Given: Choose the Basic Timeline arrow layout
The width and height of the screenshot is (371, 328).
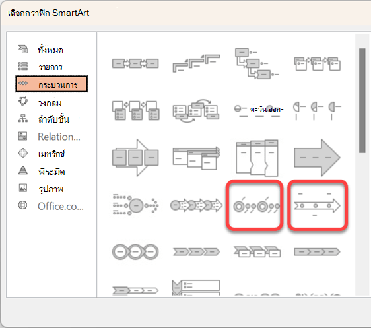Looking at the screenshot, I should point(318,205).
